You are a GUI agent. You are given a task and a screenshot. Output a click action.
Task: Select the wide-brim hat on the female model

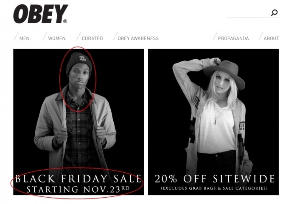224,73
